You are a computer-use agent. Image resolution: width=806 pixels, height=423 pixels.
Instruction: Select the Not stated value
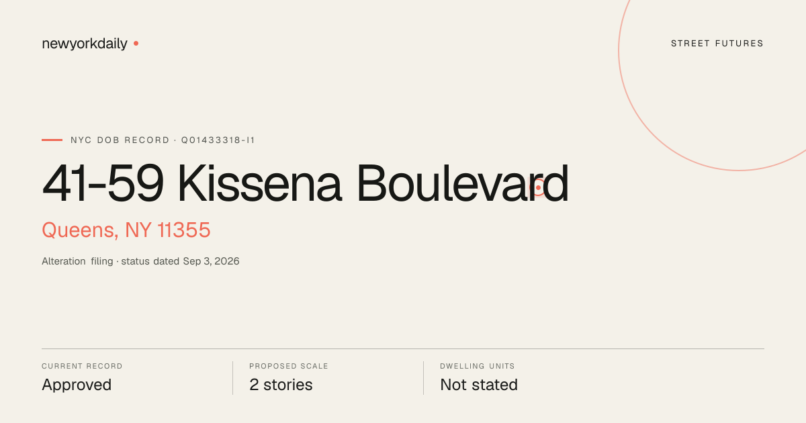[479, 385]
